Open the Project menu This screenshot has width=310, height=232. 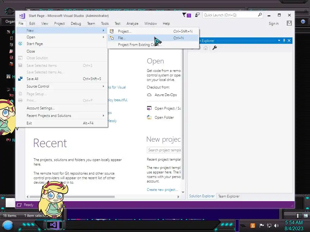[59, 24]
